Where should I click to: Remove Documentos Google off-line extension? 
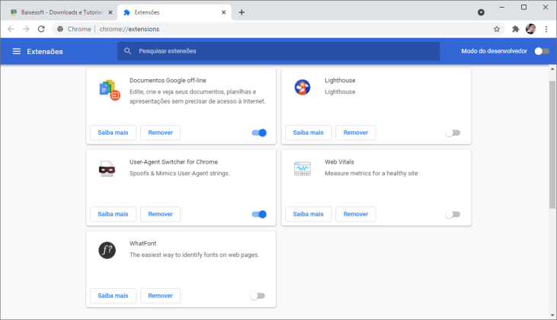tap(160, 133)
